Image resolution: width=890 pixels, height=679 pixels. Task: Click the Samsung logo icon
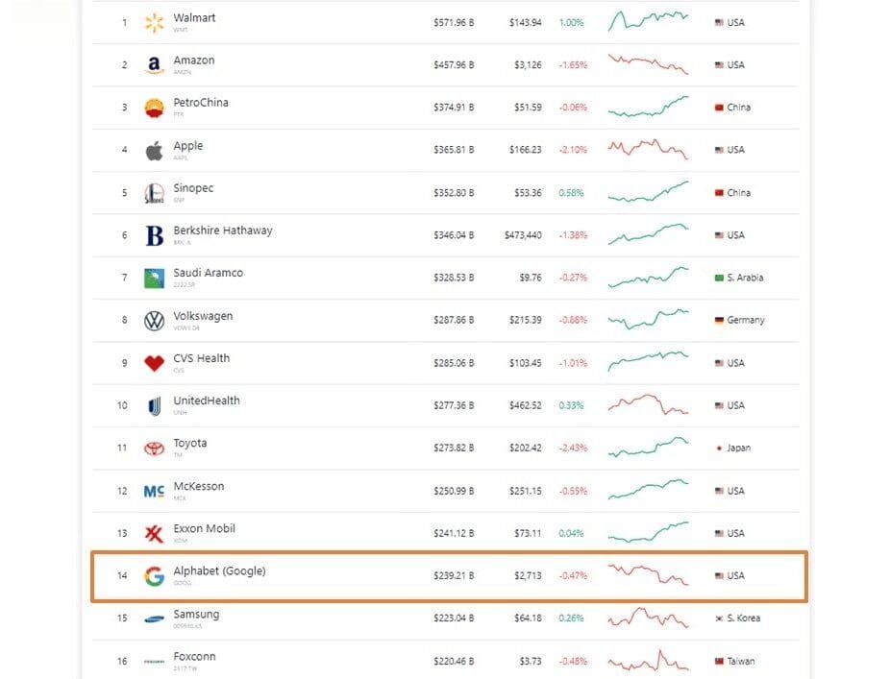[x=154, y=618]
